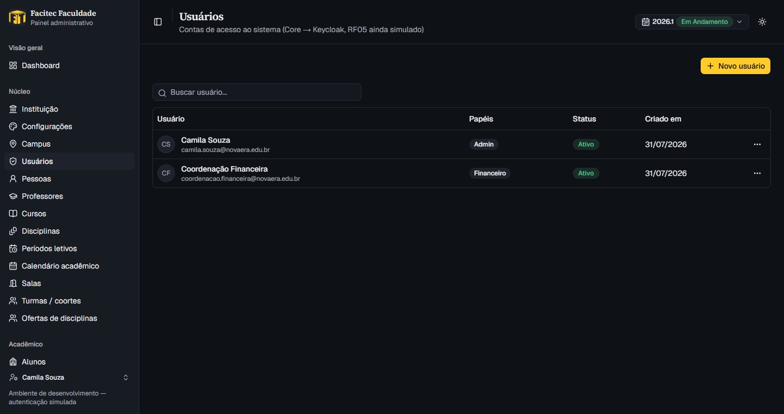Open the actions menu for Camila Souza
This screenshot has height=414, width=784.
pos(757,144)
